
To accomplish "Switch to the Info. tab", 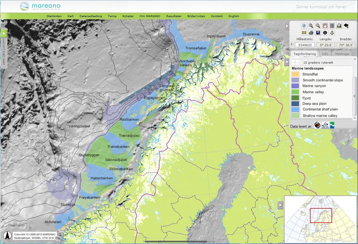I will 325,54.
